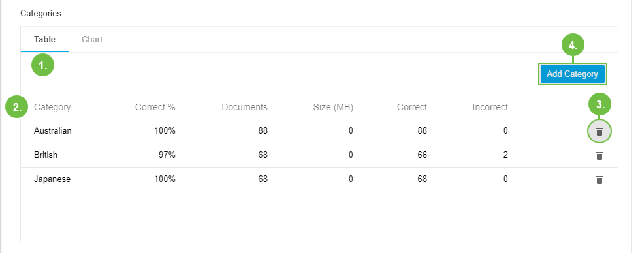This screenshot has width=638, height=253.
Task: Delete the British category with trash icon
Action: 599,155
